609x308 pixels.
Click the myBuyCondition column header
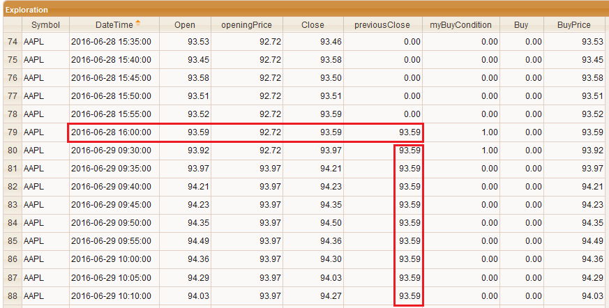(x=460, y=25)
